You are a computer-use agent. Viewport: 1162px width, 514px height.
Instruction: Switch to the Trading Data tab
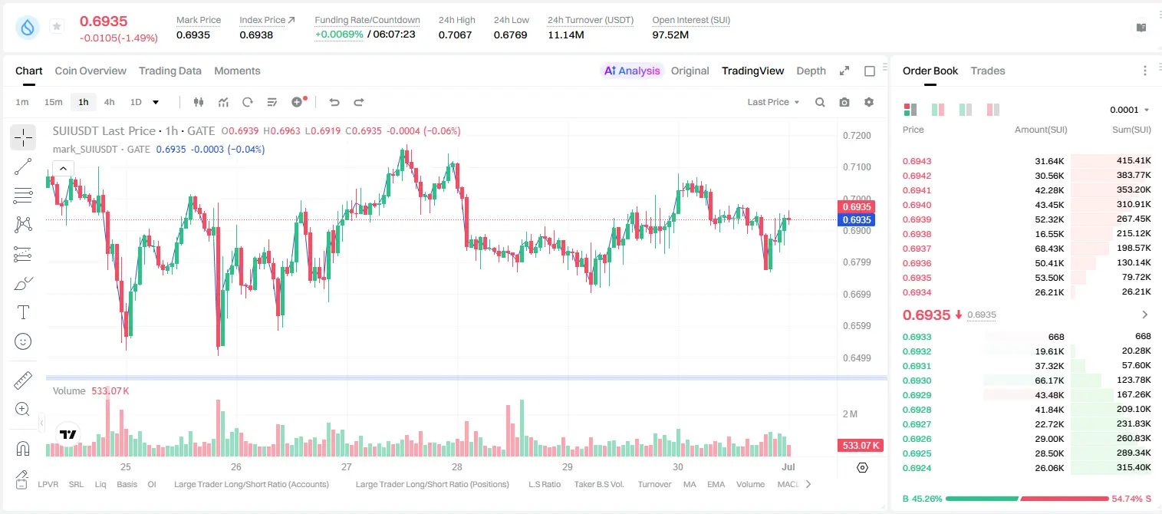pyautogui.click(x=170, y=71)
